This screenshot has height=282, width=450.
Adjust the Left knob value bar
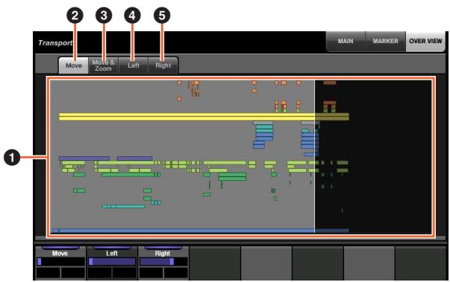tap(112, 262)
